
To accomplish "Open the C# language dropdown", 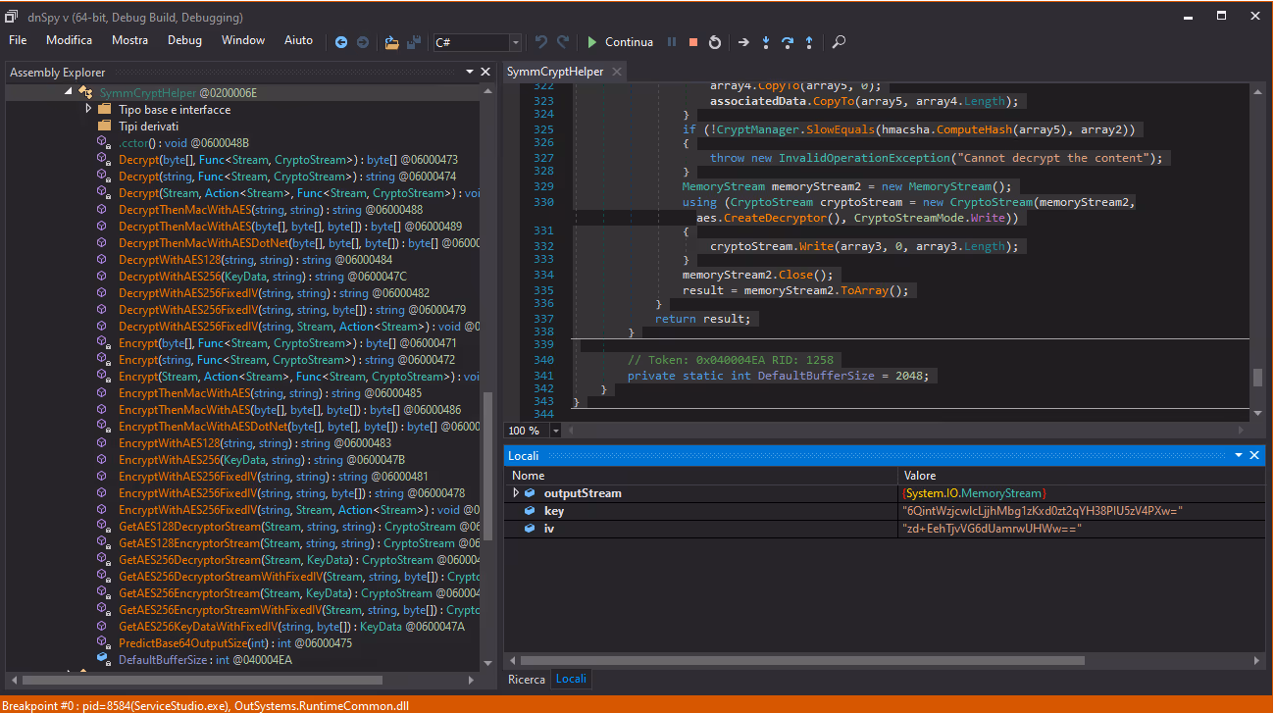I will tap(515, 42).
